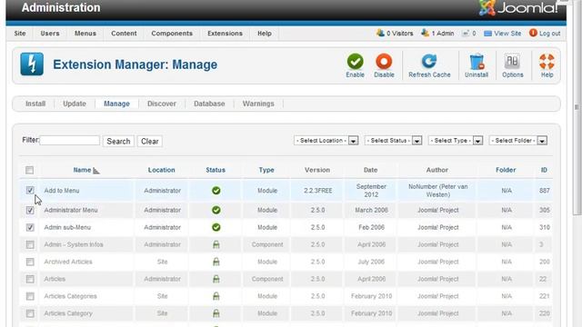
Task: Switch to the Database tab
Action: tap(209, 104)
